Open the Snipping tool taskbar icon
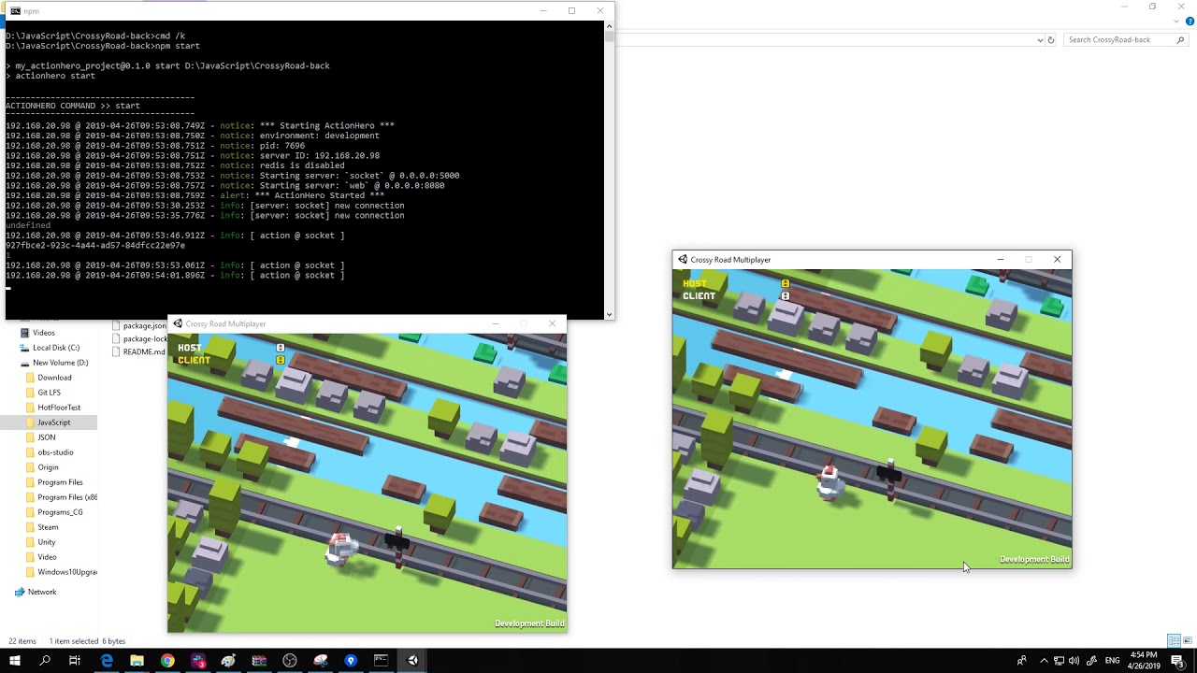Viewport: 1197px width, 673px height. point(321,661)
